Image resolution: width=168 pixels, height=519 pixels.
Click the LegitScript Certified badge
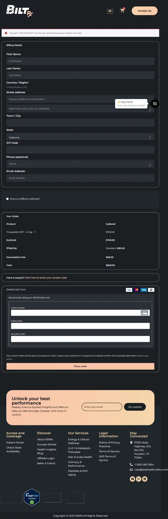tap(32, 497)
